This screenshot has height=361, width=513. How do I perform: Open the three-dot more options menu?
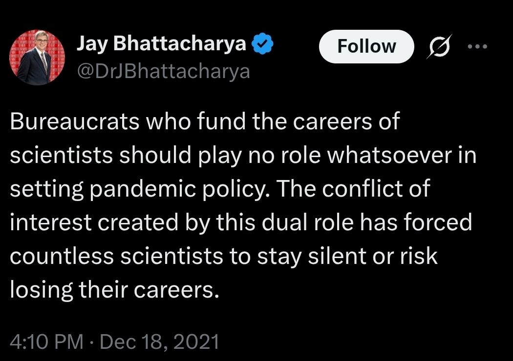pyautogui.click(x=477, y=47)
